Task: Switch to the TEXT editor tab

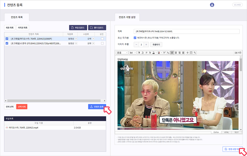Action: point(236,132)
